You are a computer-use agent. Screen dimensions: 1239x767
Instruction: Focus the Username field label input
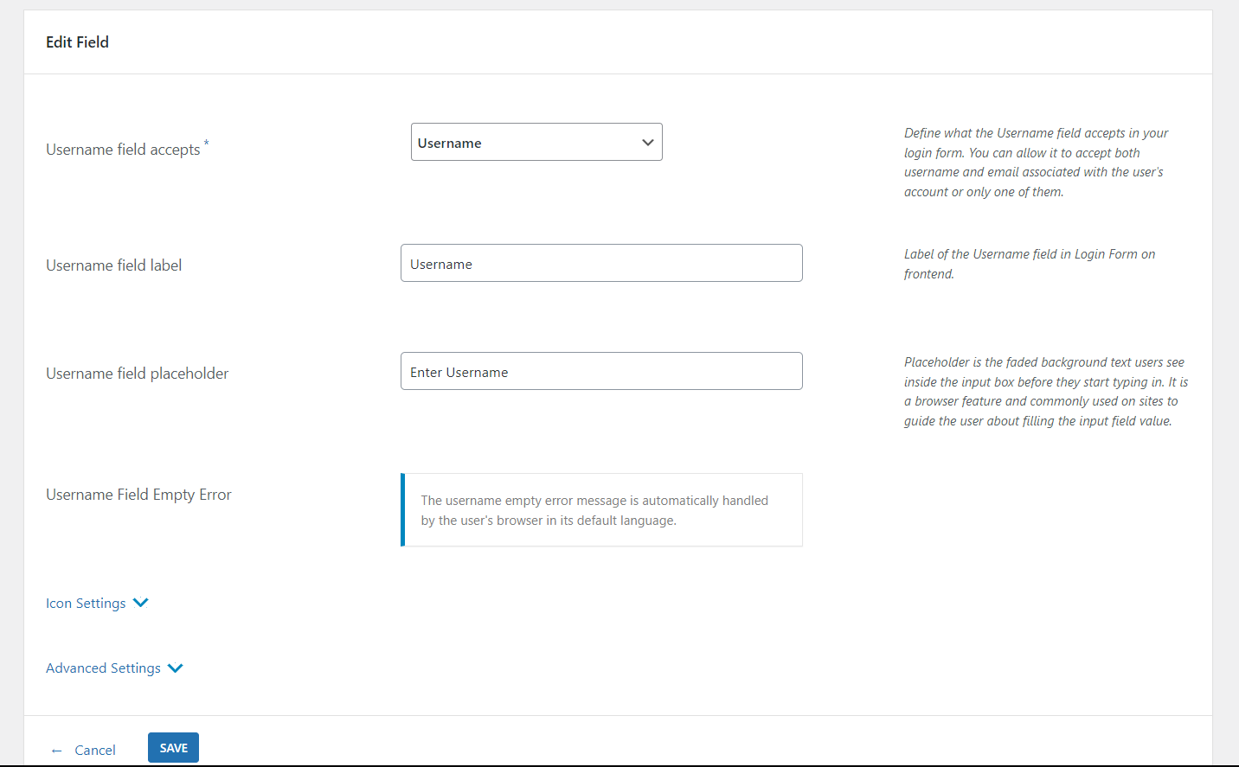tap(601, 263)
